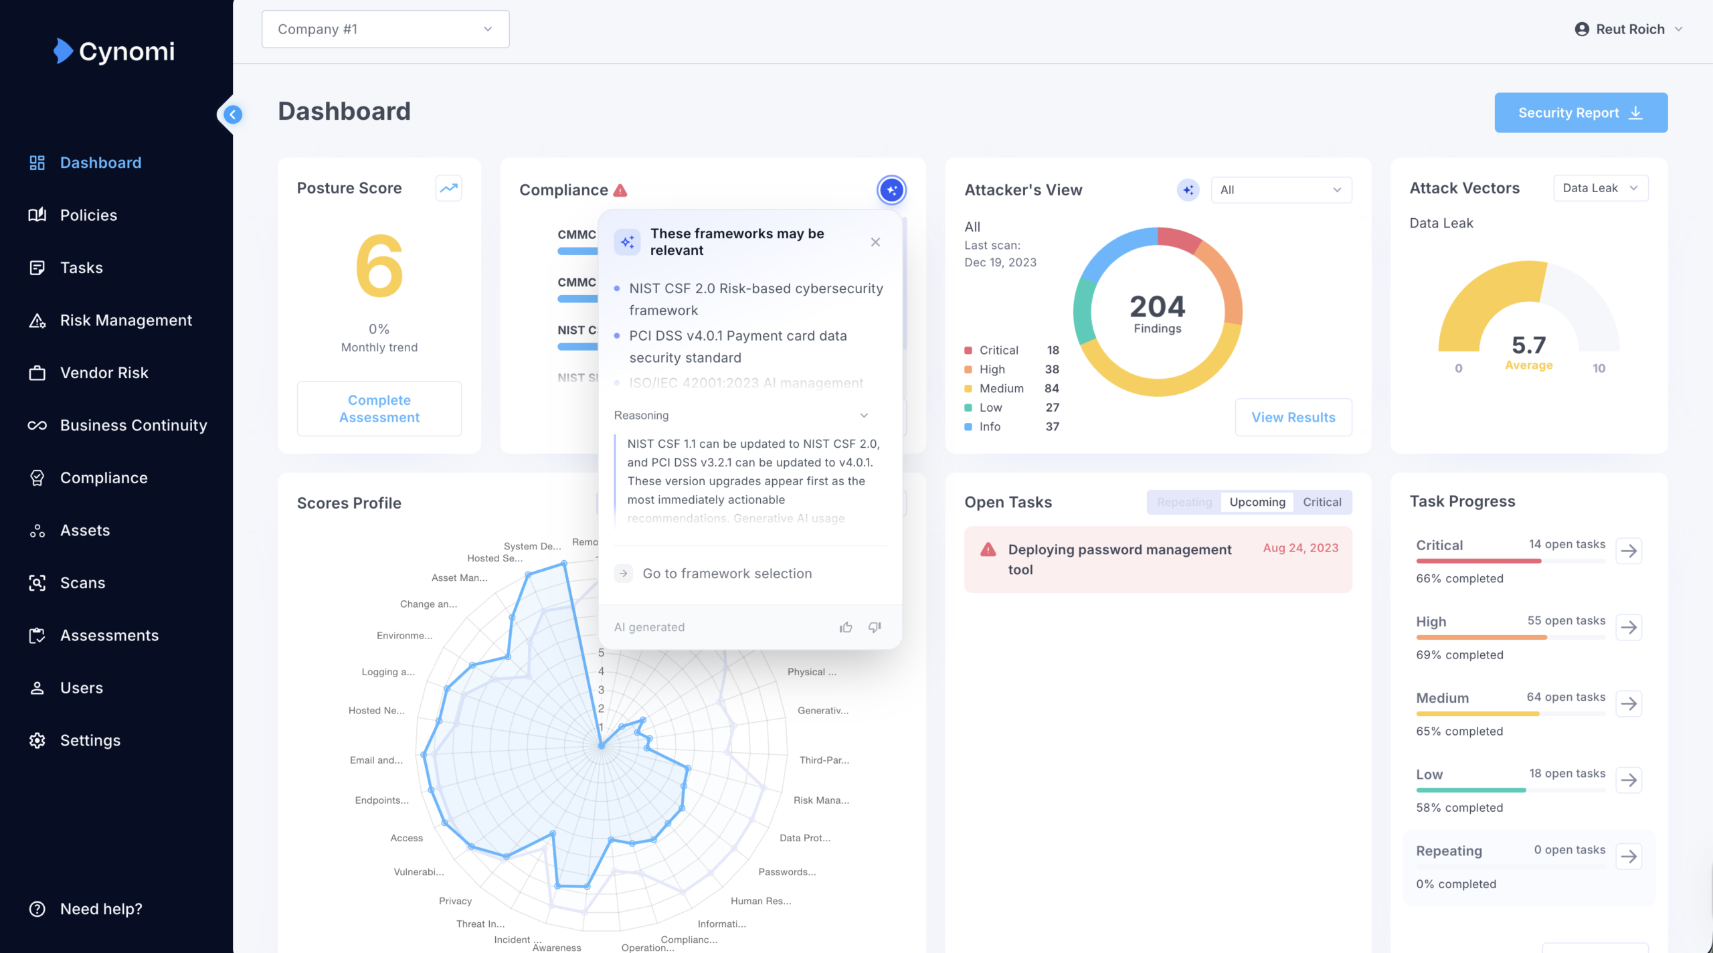Screen dimensions: 1713x953
Task: Open Low tasks via arrow button
Action: [1629, 780]
